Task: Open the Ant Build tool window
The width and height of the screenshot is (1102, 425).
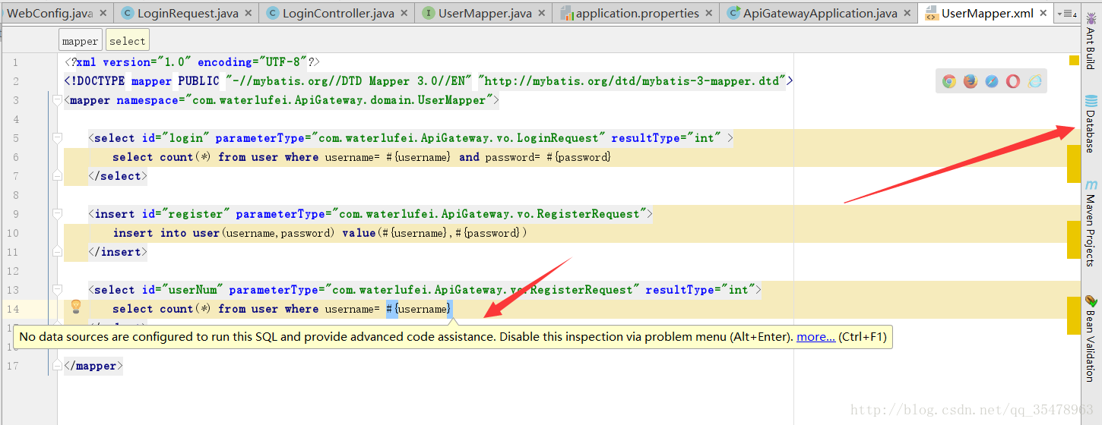Action: 1091,39
